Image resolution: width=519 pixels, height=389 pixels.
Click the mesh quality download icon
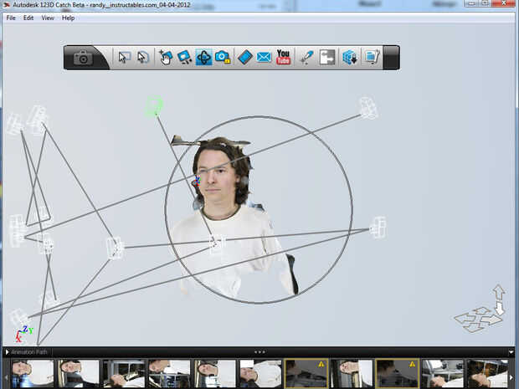coord(350,57)
